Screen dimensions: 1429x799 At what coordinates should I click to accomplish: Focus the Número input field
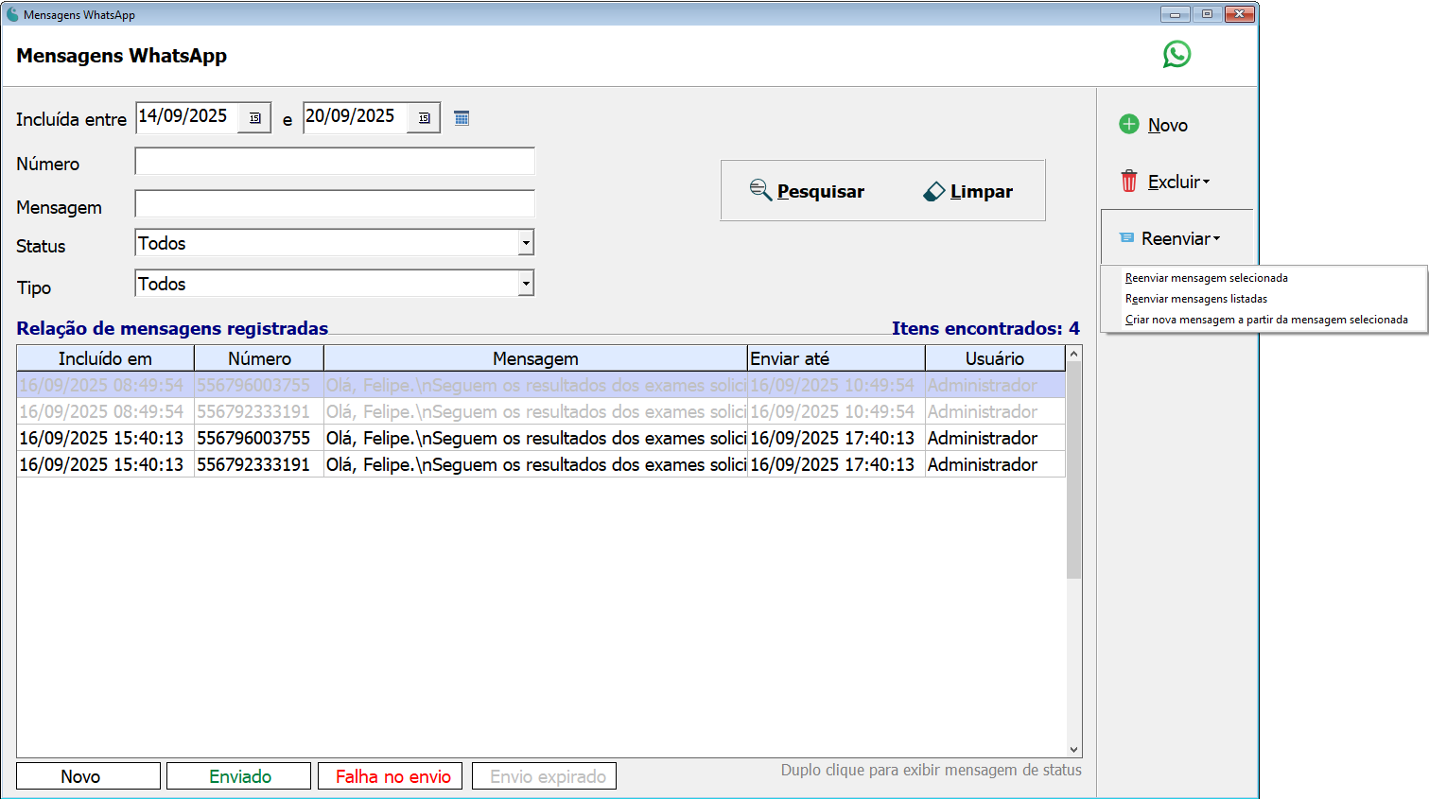point(335,162)
